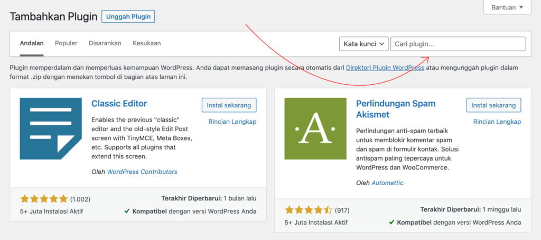
Task: Click the Classic Editor plugin icon
Action: click(51, 128)
